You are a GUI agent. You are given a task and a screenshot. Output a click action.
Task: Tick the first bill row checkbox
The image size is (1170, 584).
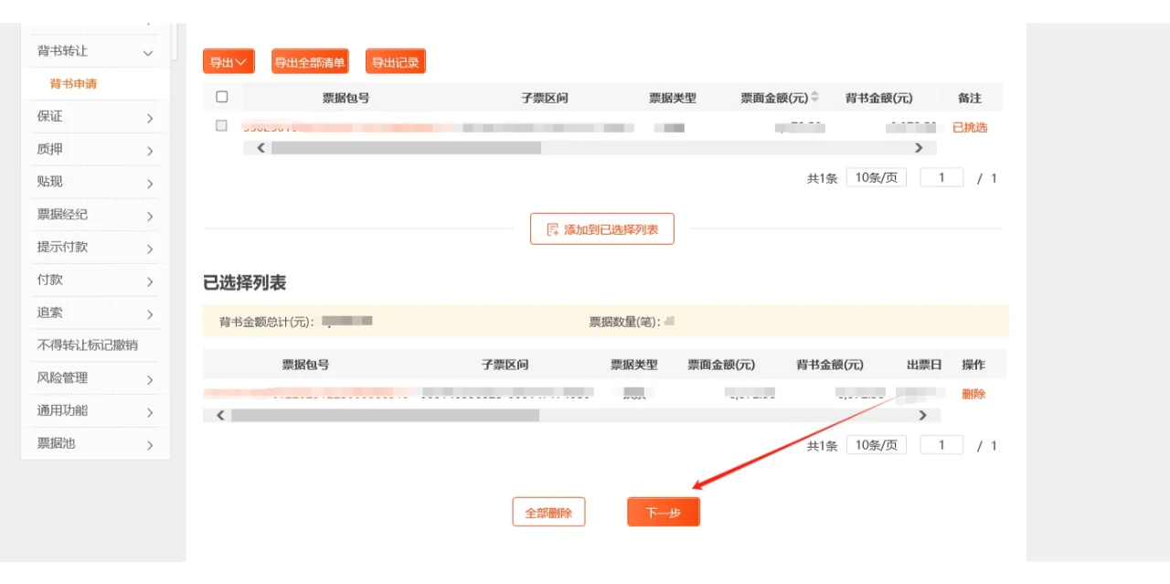(x=221, y=126)
